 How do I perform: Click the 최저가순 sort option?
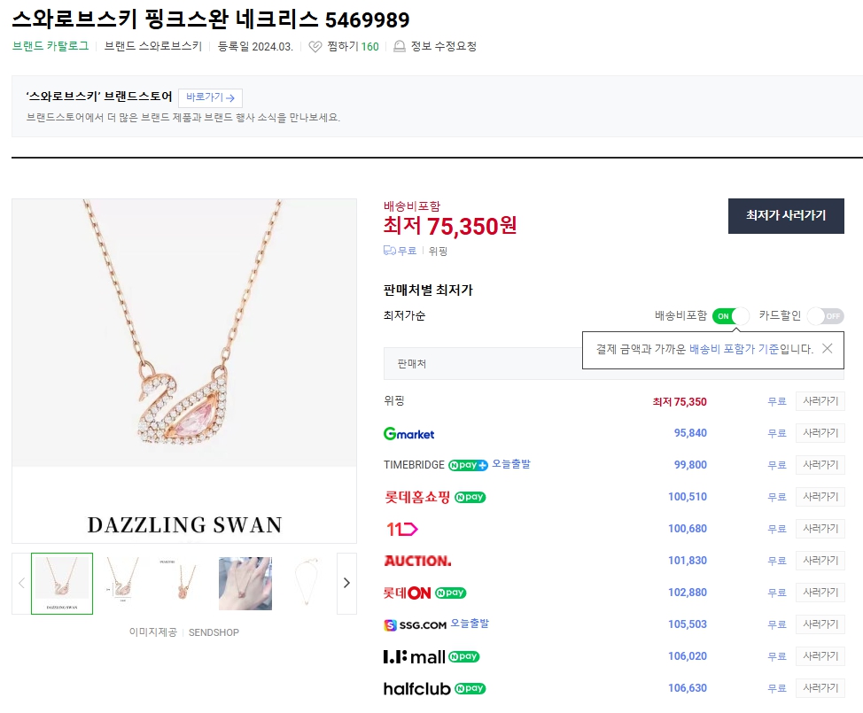click(x=404, y=316)
